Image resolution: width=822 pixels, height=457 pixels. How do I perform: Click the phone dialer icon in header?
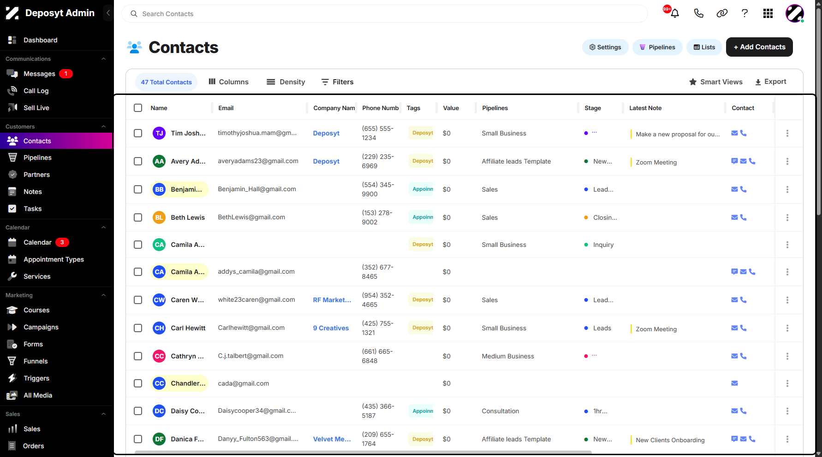(x=699, y=13)
